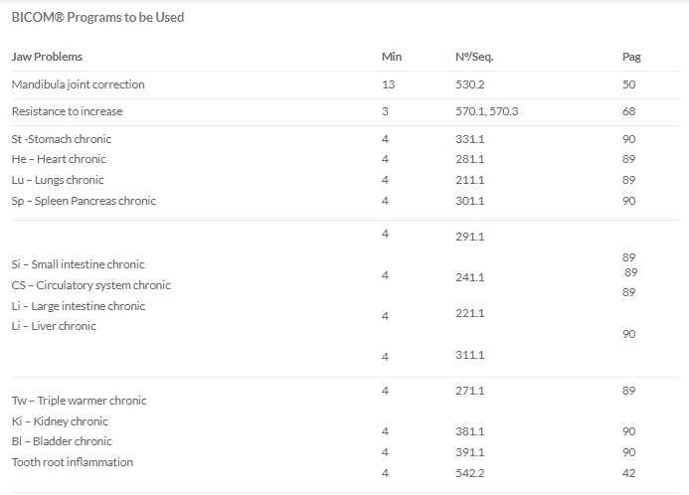689x495 pixels.
Task: Select 'Li – Liver chronic' entry
Action: pos(54,326)
